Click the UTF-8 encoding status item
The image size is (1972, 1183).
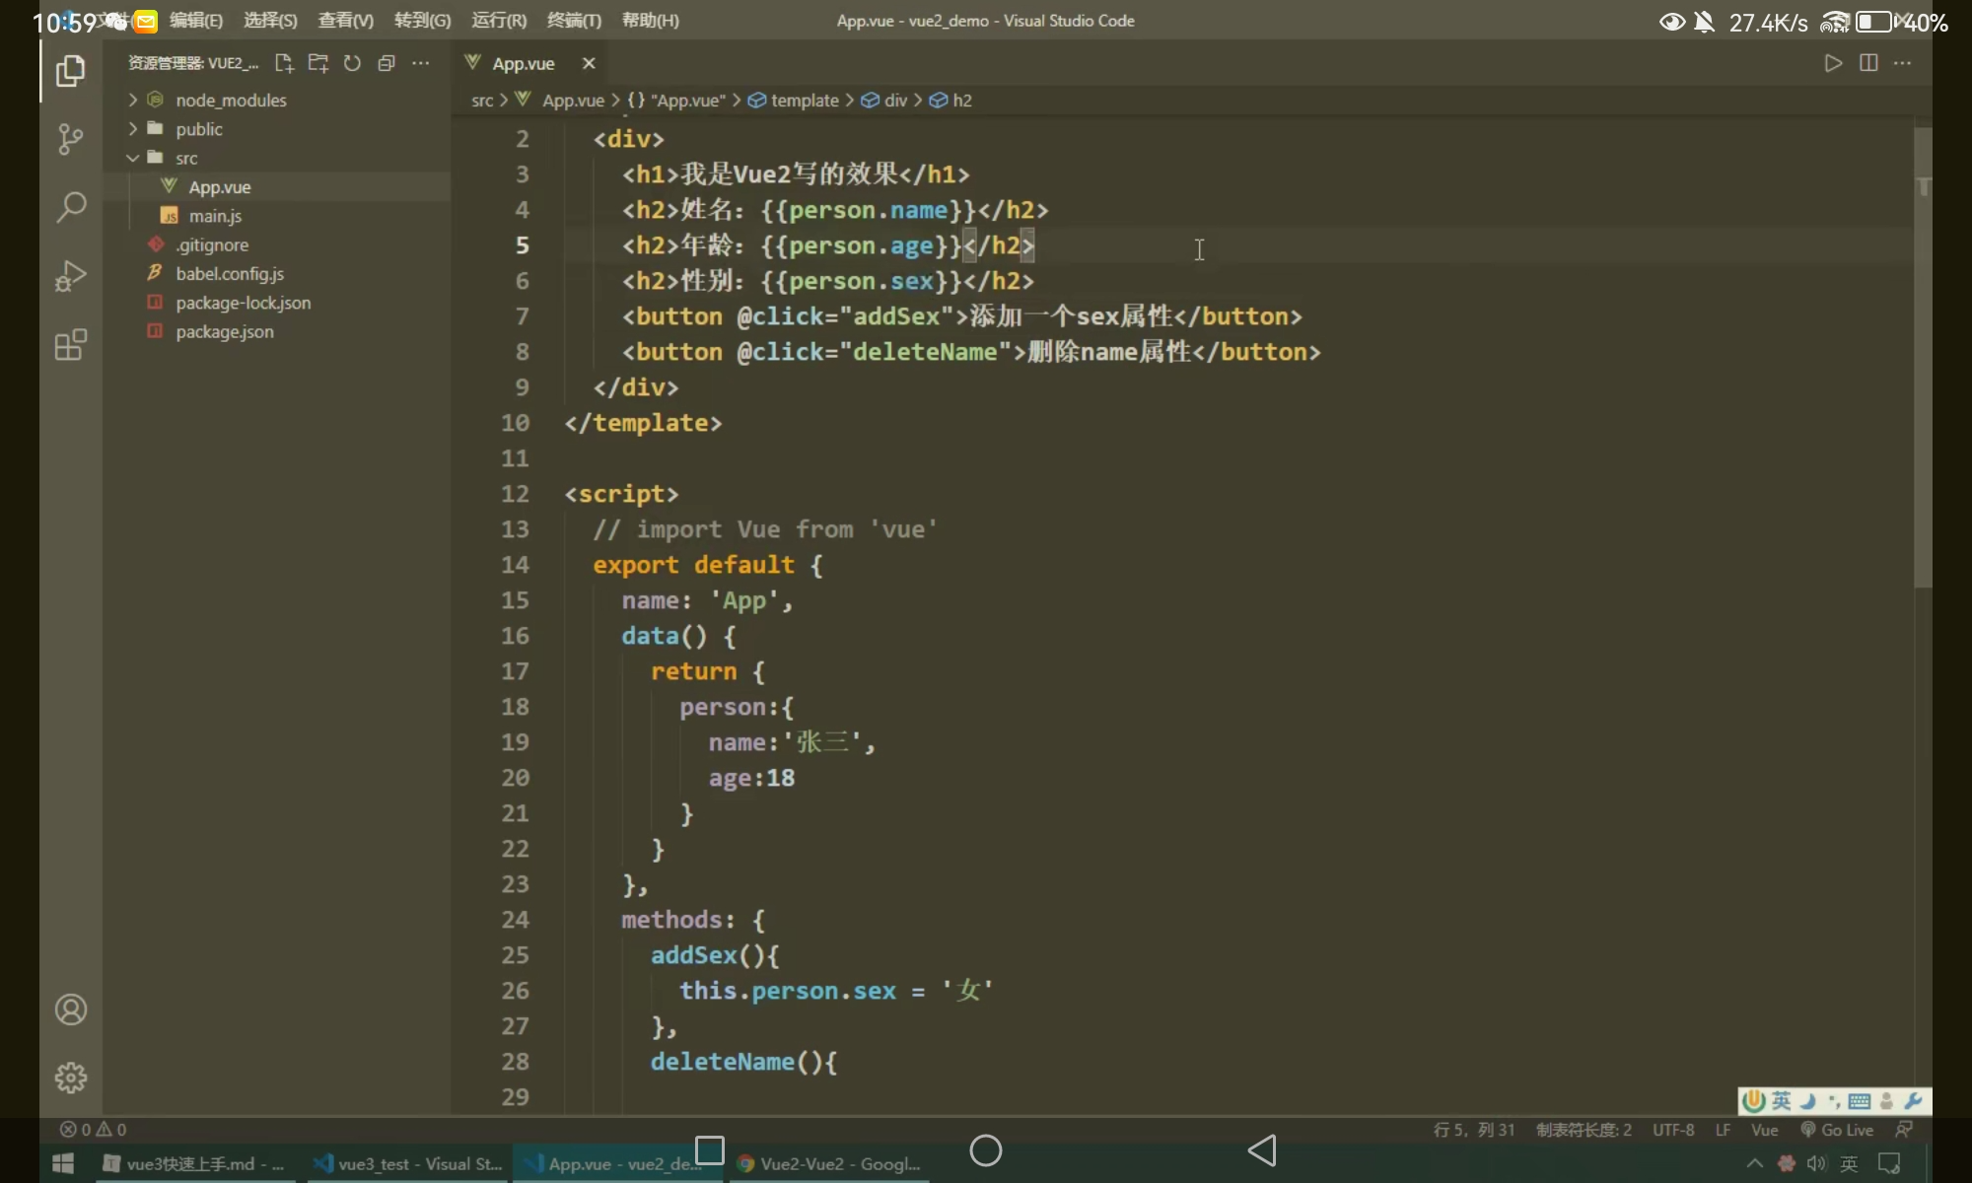[x=1673, y=1130]
